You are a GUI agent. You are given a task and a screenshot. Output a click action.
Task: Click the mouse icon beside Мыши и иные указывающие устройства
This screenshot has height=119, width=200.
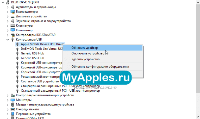pyautogui.click(x=12, y=105)
